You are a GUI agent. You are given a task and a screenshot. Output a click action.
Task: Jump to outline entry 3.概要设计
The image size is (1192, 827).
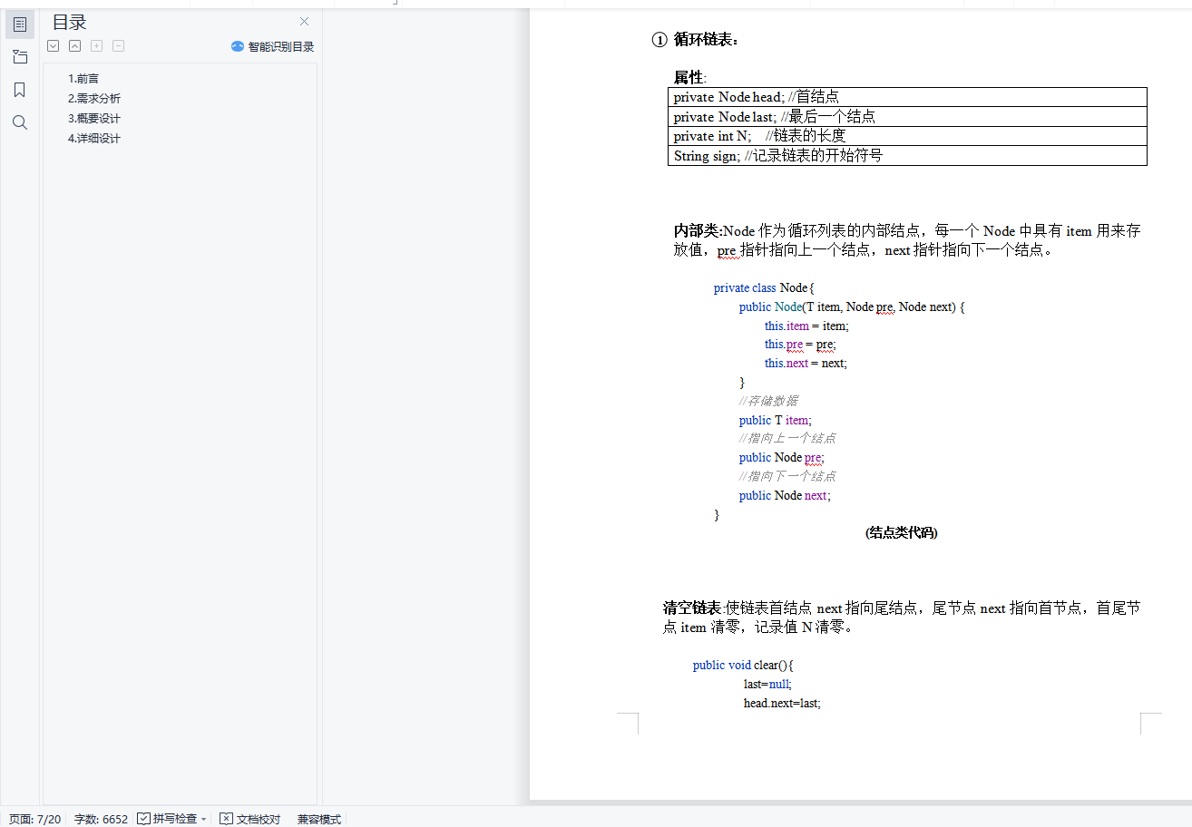point(94,119)
